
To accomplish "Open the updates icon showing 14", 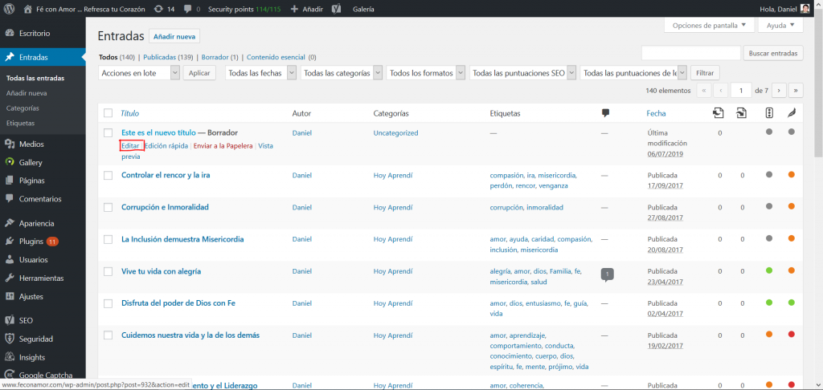I will (x=163, y=9).
